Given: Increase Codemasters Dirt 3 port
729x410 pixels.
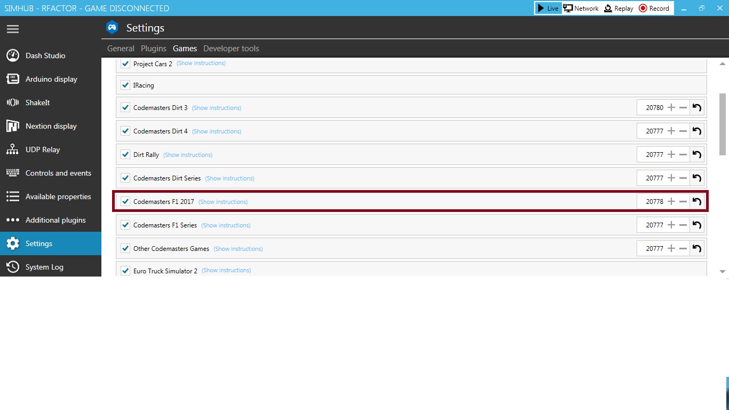Looking at the screenshot, I should pyautogui.click(x=671, y=107).
